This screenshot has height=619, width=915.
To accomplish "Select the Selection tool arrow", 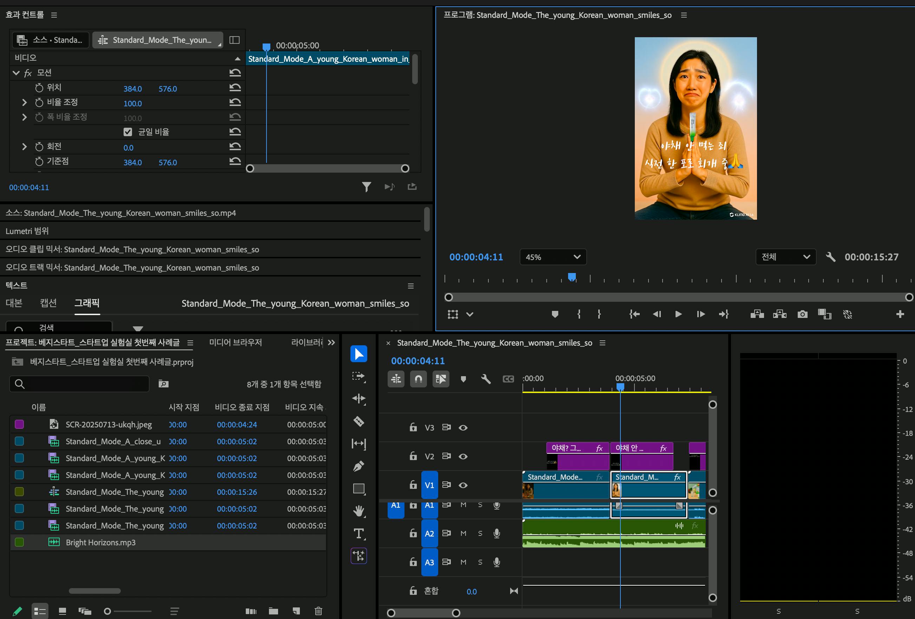I will click(x=359, y=353).
